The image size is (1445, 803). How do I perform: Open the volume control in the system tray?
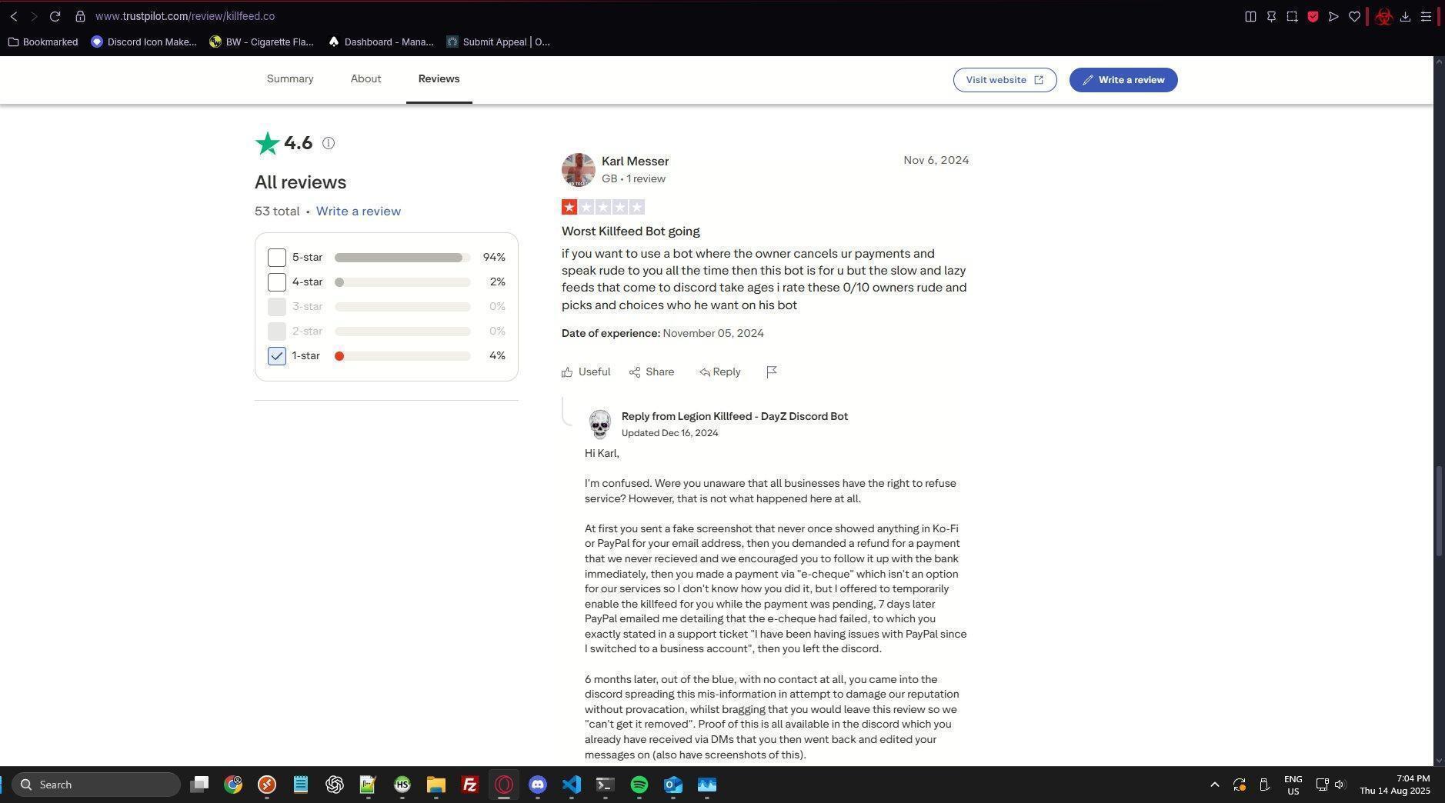click(x=1340, y=785)
